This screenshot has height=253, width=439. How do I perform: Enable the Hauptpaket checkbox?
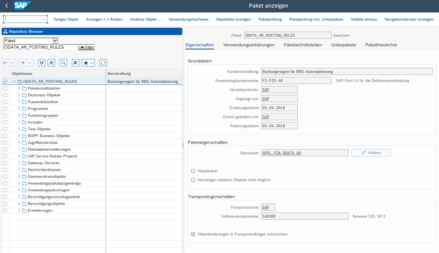click(x=193, y=171)
